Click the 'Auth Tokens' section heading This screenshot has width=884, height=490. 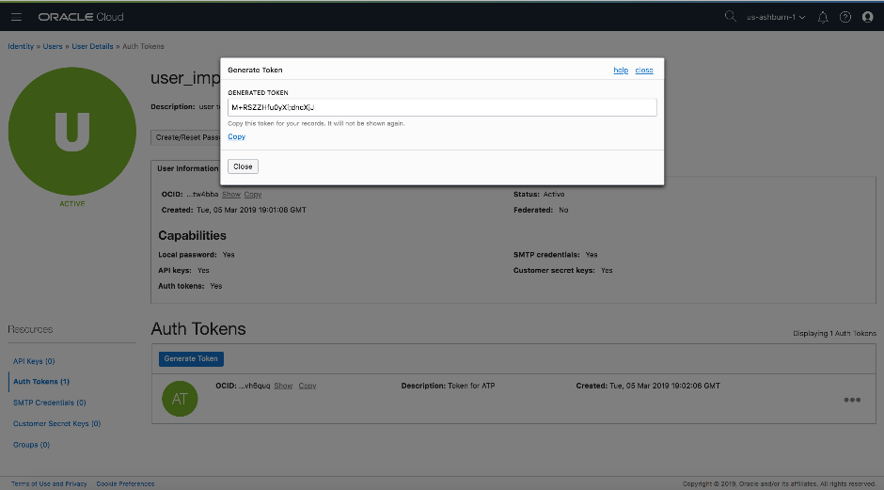(198, 329)
